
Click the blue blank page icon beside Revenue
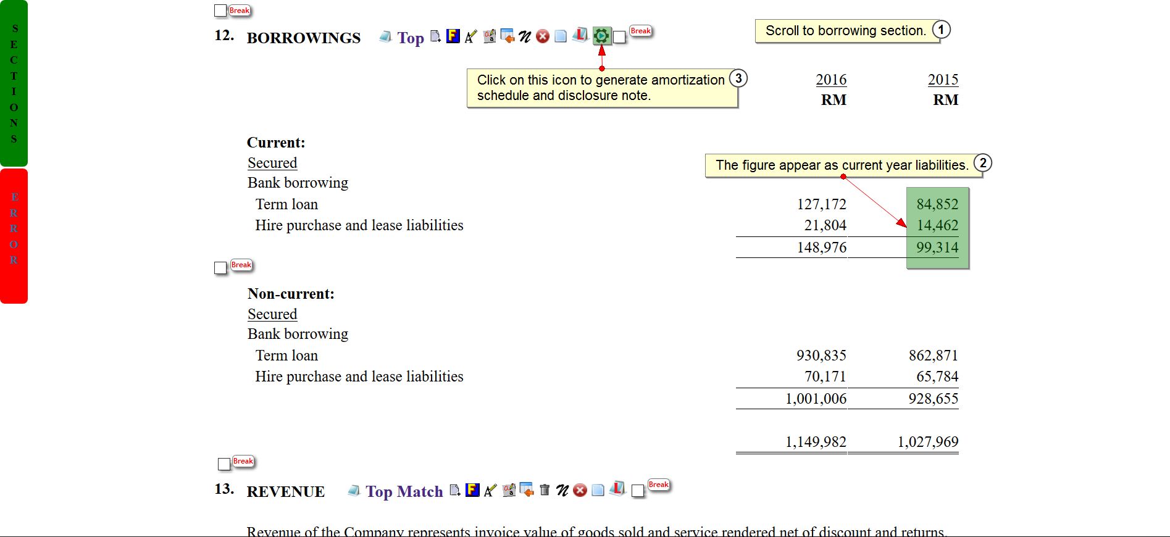(x=598, y=490)
